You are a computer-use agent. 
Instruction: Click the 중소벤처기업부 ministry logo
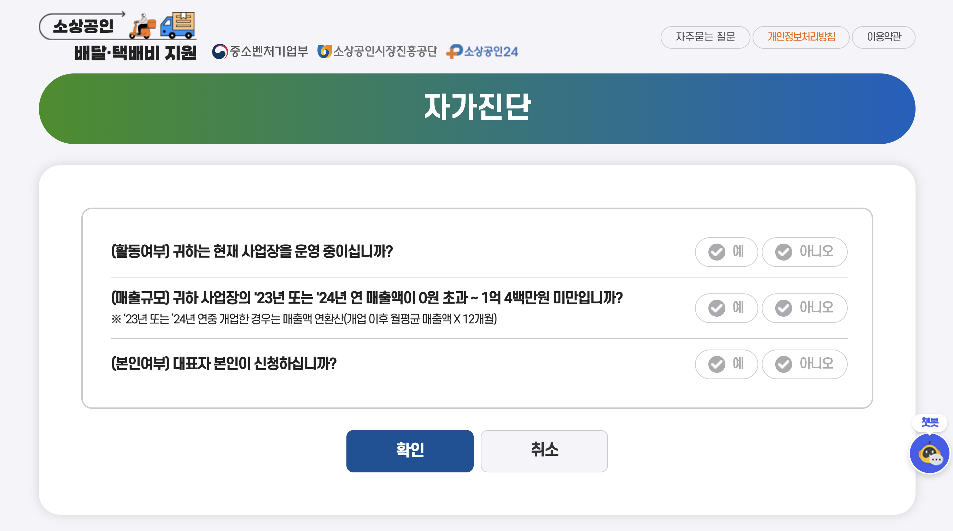coord(260,52)
